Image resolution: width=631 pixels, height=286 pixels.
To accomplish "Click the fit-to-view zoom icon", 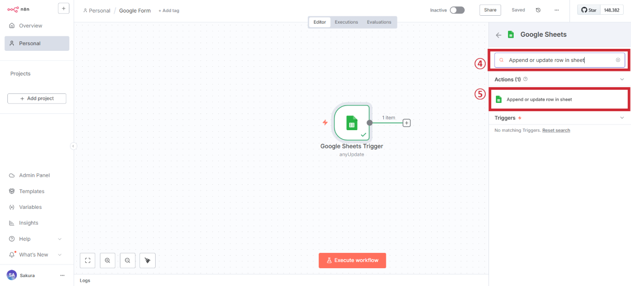I will [x=88, y=260].
